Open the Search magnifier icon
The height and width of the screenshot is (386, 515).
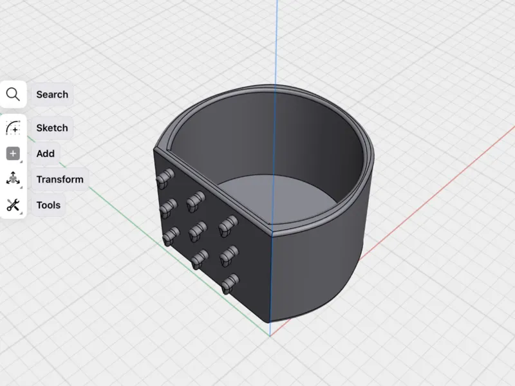[13, 94]
